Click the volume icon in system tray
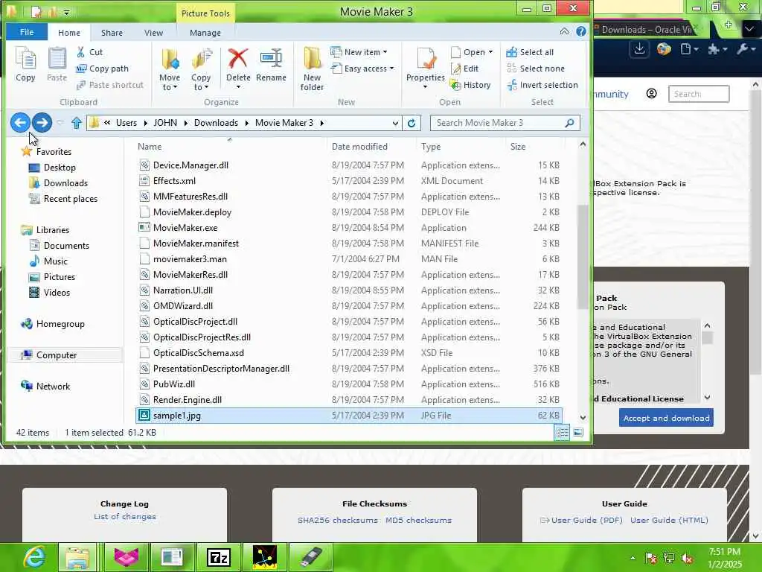This screenshot has width=762, height=572. pos(687,559)
